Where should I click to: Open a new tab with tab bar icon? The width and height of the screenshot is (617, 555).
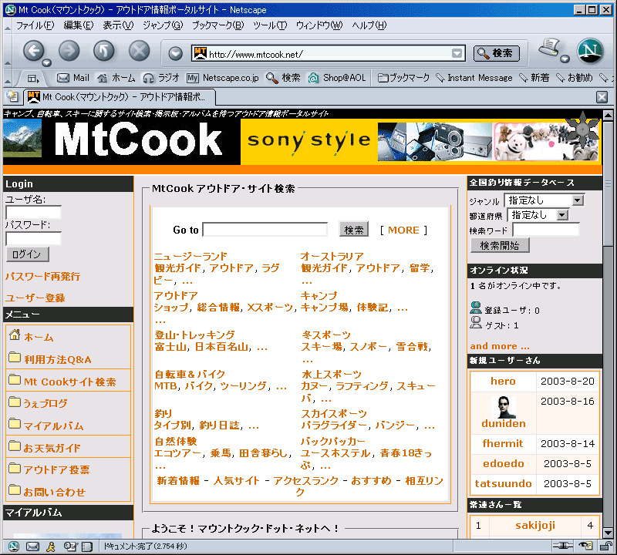pyautogui.click(x=12, y=96)
